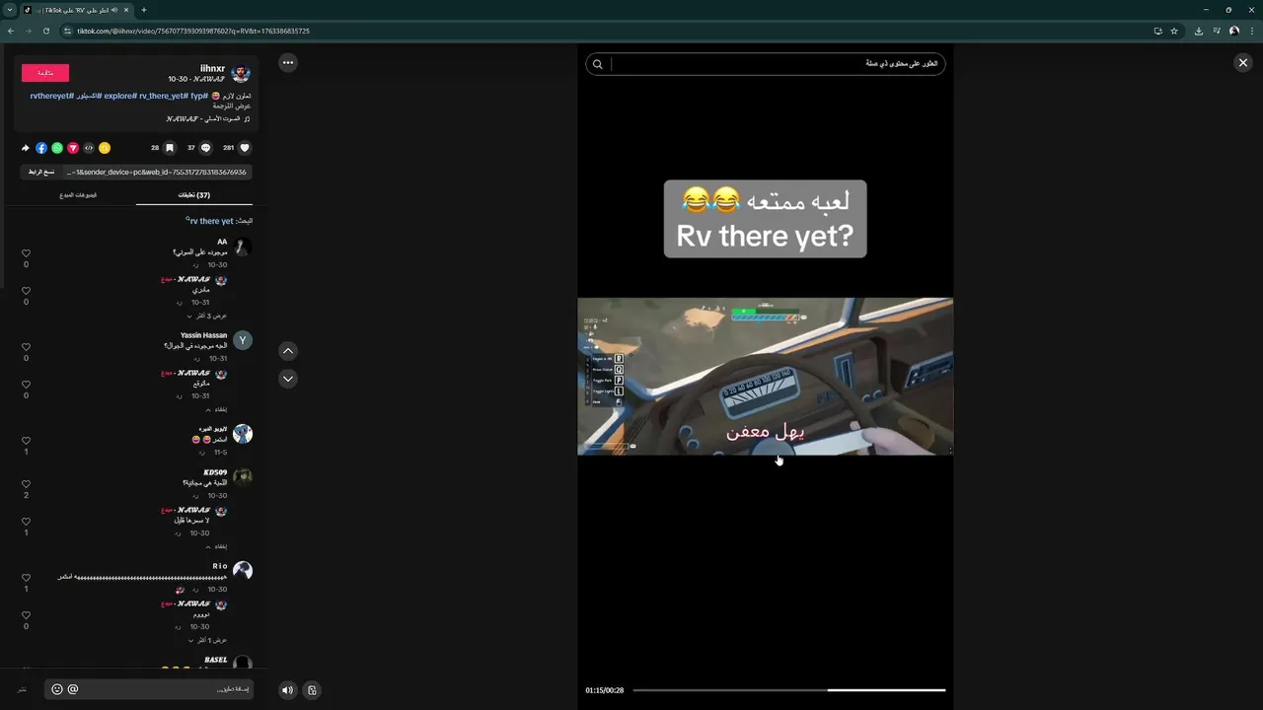The height and width of the screenshot is (710, 1263).
Task: Like KD509's comment
Action: pyautogui.click(x=26, y=484)
